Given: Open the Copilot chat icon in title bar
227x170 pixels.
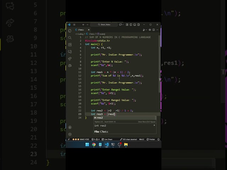Looking at the screenshot, I should (120, 24).
